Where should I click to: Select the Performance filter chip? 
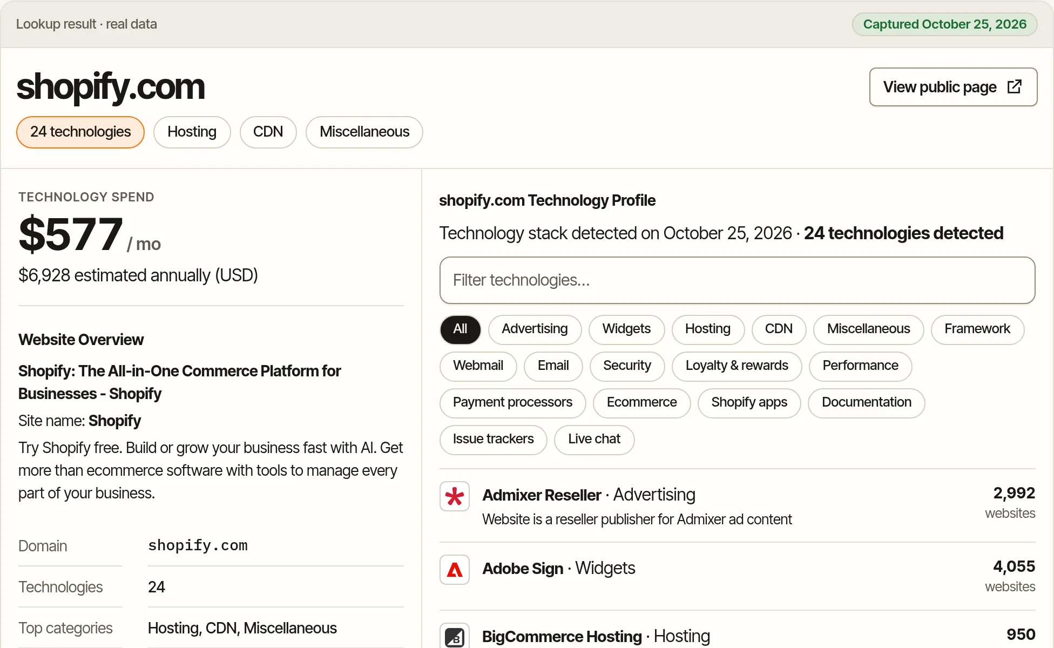[860, 366]
